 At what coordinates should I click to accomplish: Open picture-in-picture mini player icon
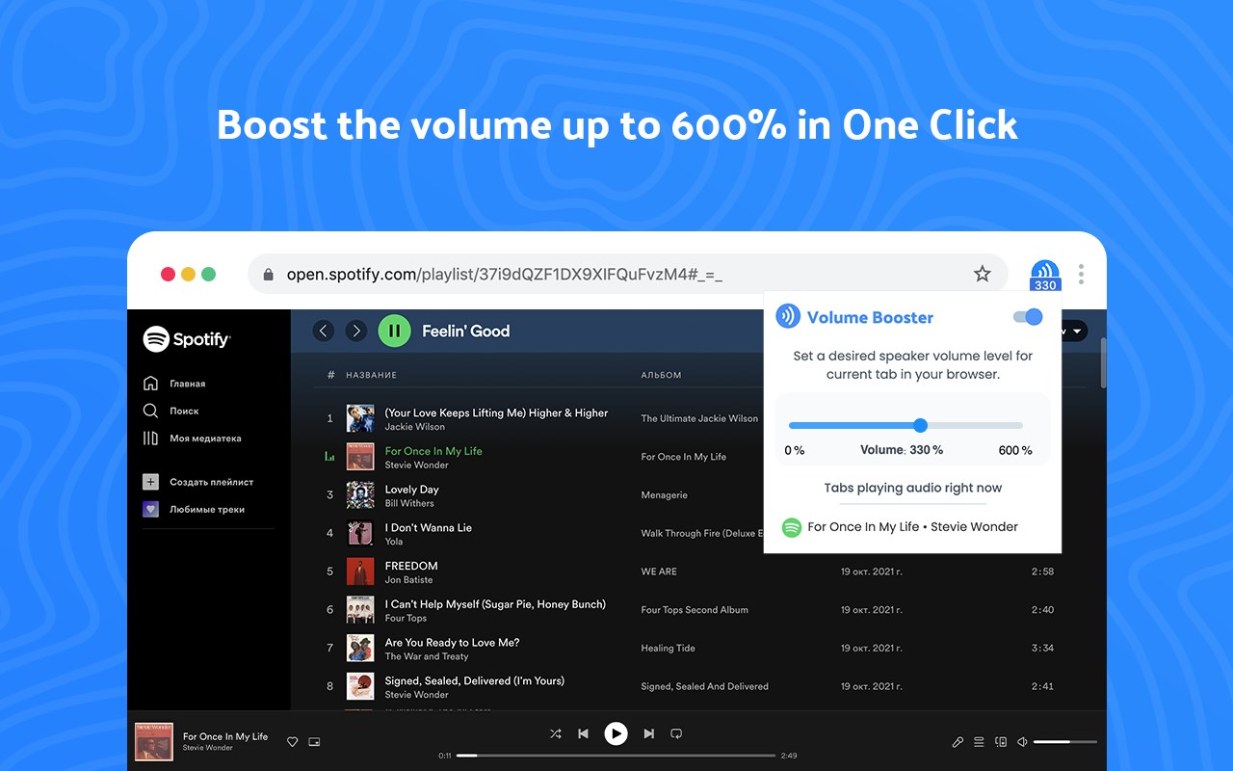pos(314,742)
